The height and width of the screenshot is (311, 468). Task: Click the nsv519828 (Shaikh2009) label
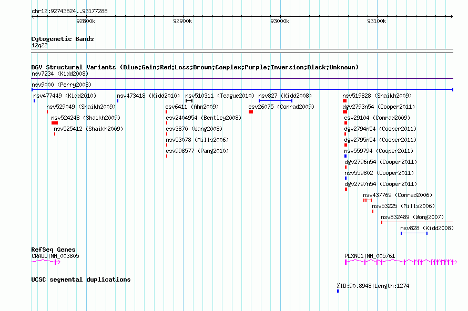tap(377, 96)
